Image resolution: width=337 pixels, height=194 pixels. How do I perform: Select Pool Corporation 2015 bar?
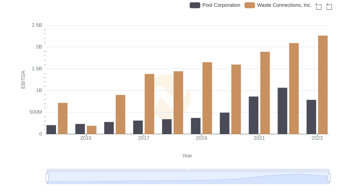80,129
